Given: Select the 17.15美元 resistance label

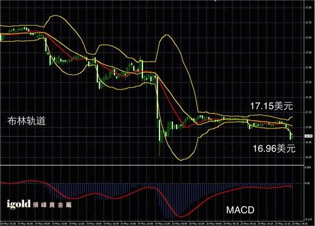Looking at the screenshot, I should [x=271, y=106].
